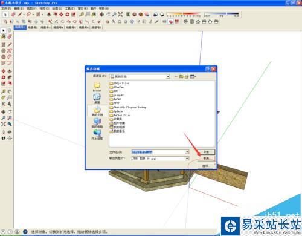Select the Walk footprints tool in left toolbox
302x236 pixels.
click(x=4, y=139)
